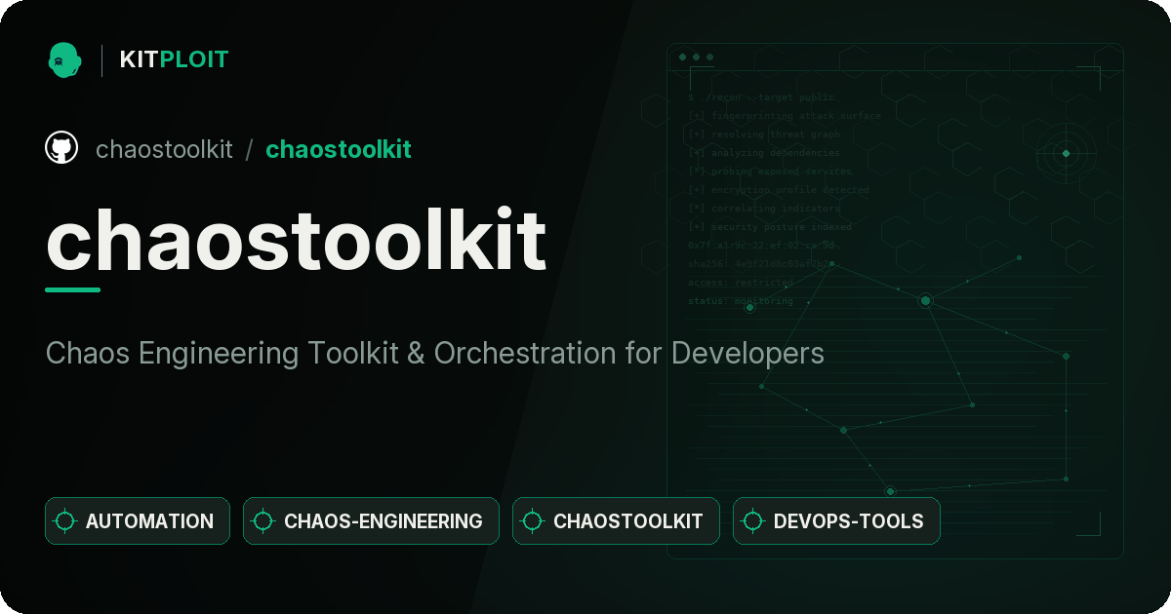Screen dimensions: 1171x614
Task: Click the KITPLOIT brand name text
Action: pos(174,59)
